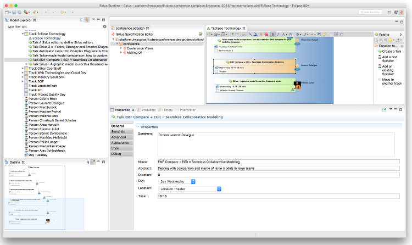Image resolution: width=412 pixels, height=245 pixels.
Task: Clear the model explorer filter text
Action: [x=104, y=26]
